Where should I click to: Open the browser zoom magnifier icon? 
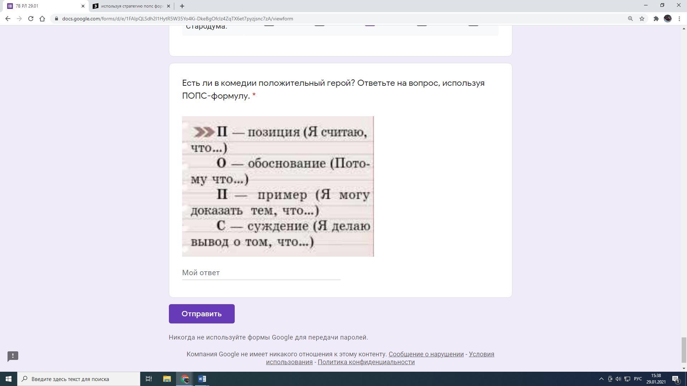pyautogui.click(x=630, y=19)
